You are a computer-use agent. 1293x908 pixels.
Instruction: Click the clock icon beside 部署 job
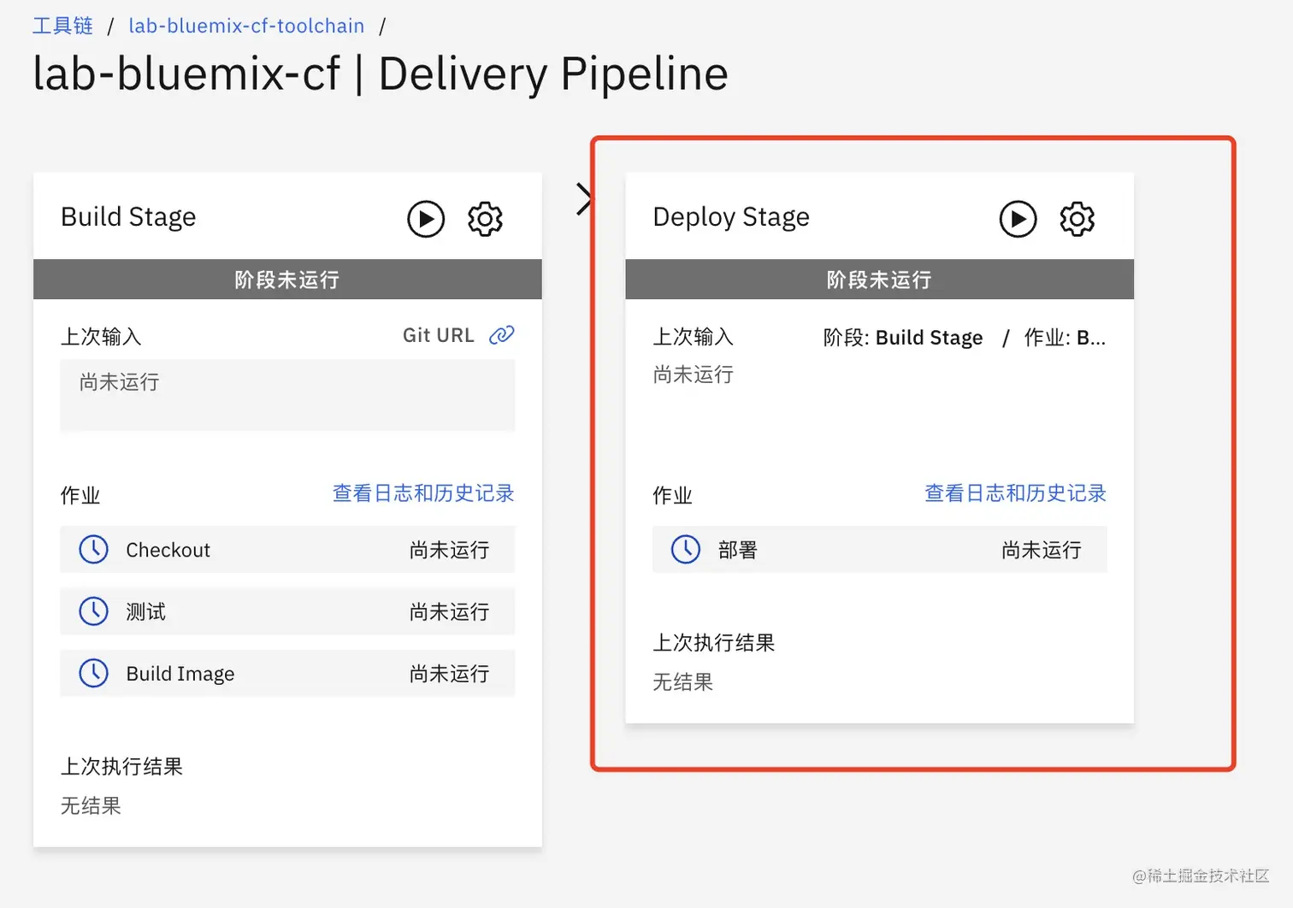coord(686,549)
